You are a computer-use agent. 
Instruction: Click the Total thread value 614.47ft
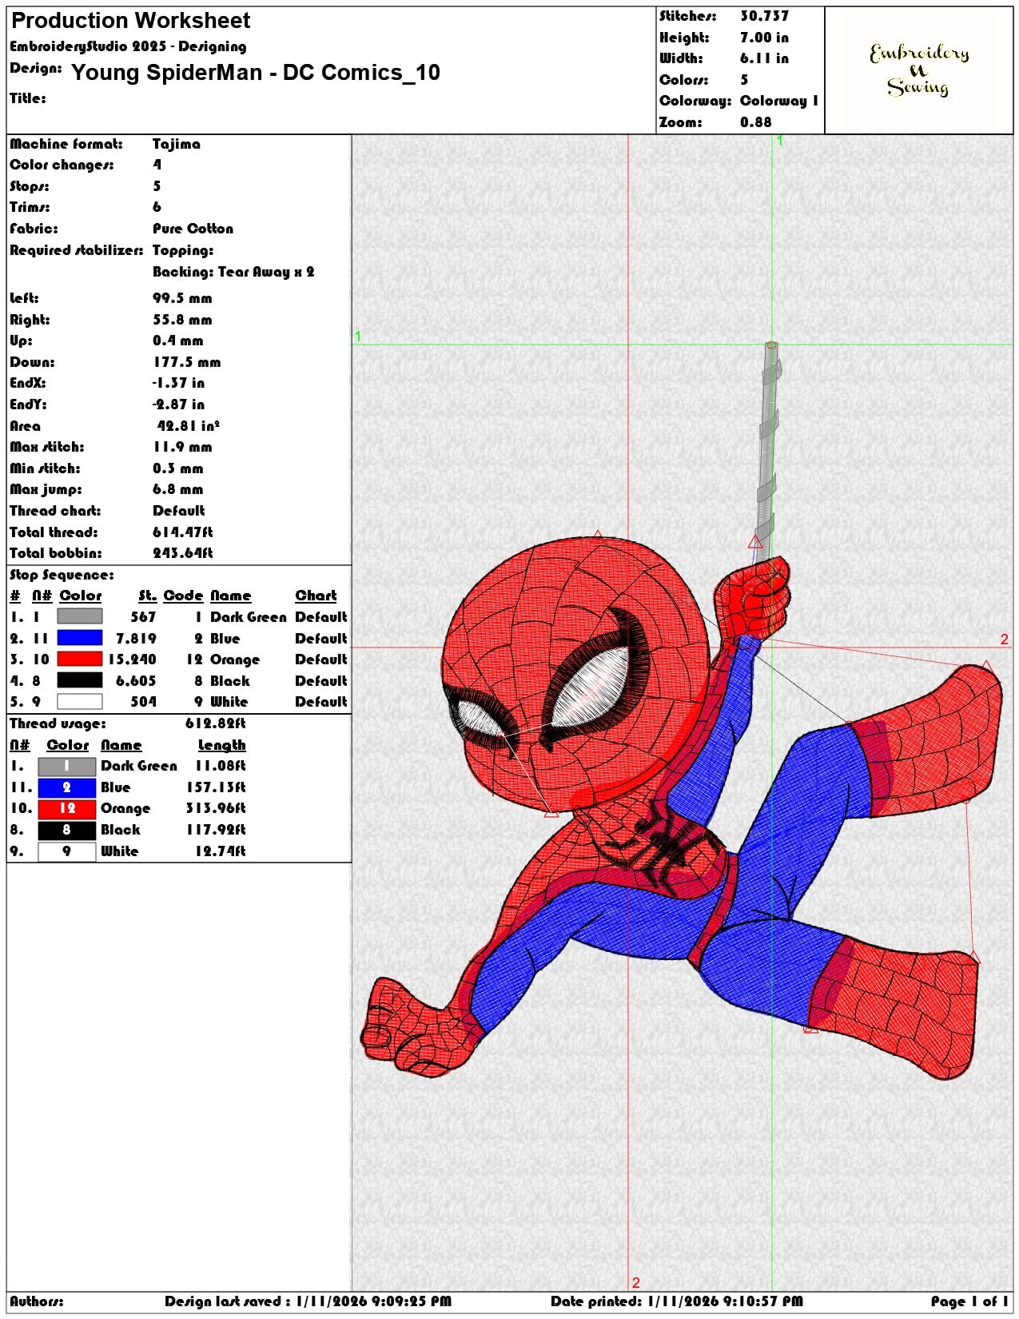click(x=182, y=532)
